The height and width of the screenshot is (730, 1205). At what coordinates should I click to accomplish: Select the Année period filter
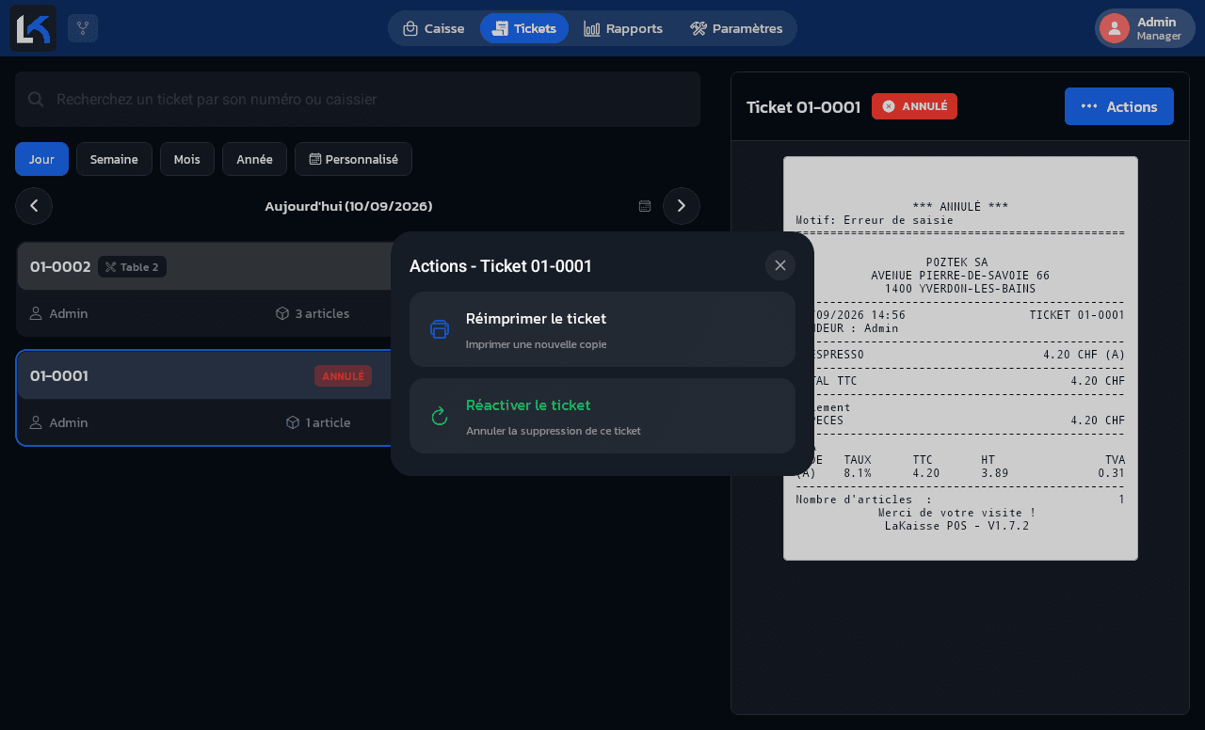[x=254, y=159]
